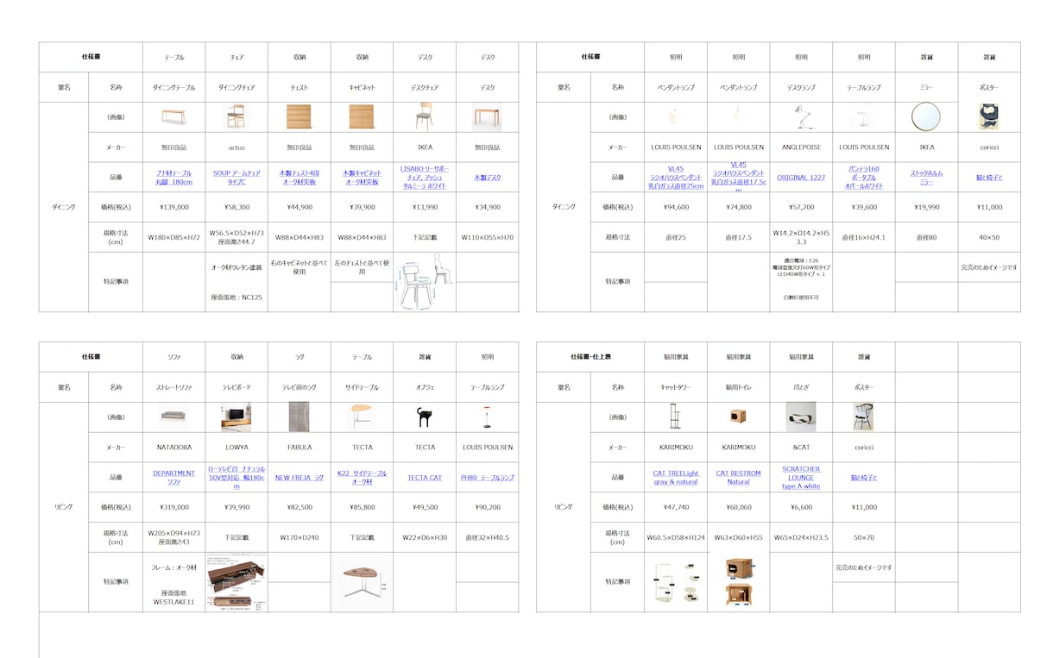
Task: Select the キャットタワー name cell
Action: tap(676, 387)
